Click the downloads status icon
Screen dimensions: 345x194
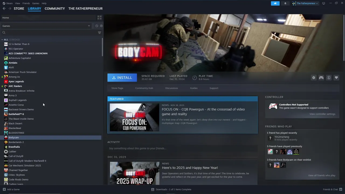click(153, 189)
